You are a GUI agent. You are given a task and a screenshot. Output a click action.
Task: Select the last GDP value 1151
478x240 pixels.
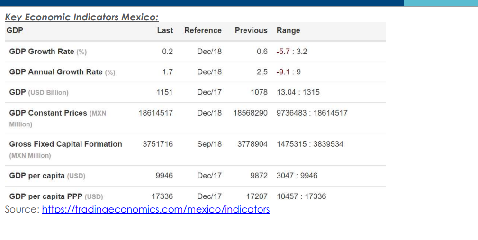pos(164,92)
